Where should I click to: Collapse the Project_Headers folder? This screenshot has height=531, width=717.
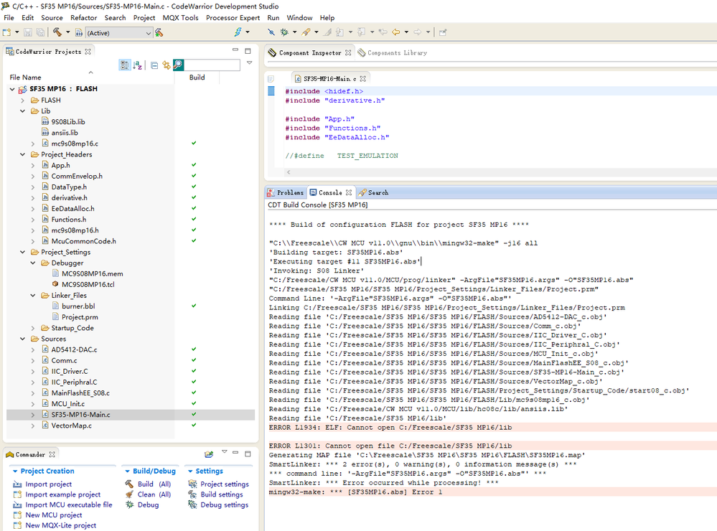[x=24, y=154]
